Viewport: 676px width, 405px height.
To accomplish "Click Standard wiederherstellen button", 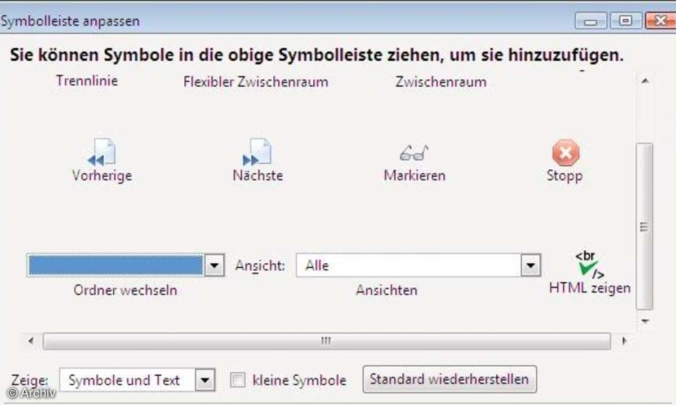I will [x=449, y=379].
